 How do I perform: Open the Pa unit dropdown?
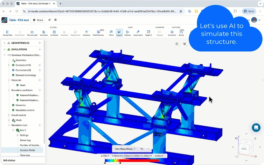pyautogui.click(x=145, y=149)
